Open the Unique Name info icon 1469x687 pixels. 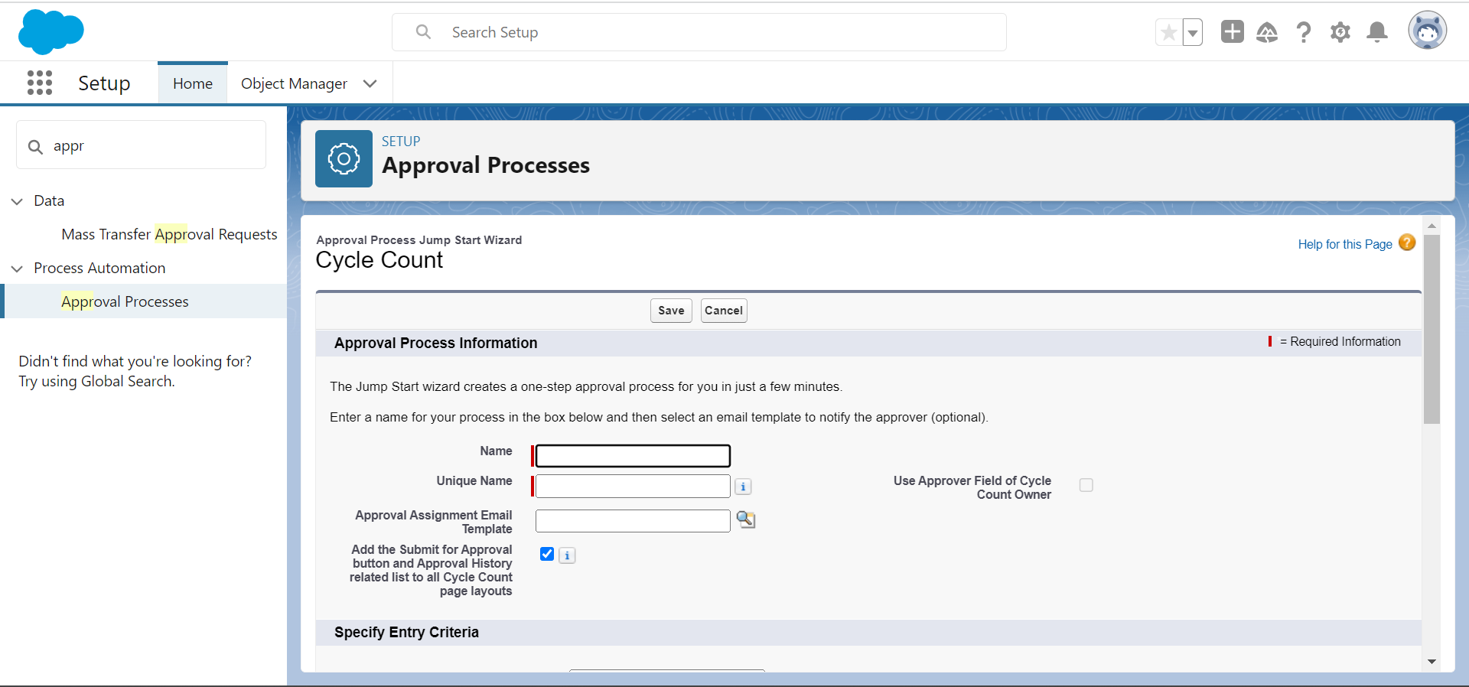point(743,487)
